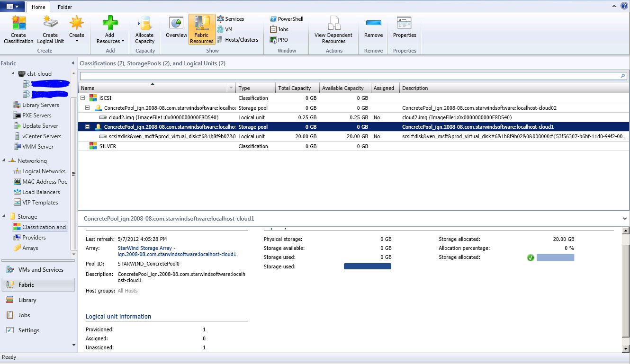Show Hosts/Clusters view in ribbon
The height and width of the screenshot is (364, 630).
[x=238, y=40]
